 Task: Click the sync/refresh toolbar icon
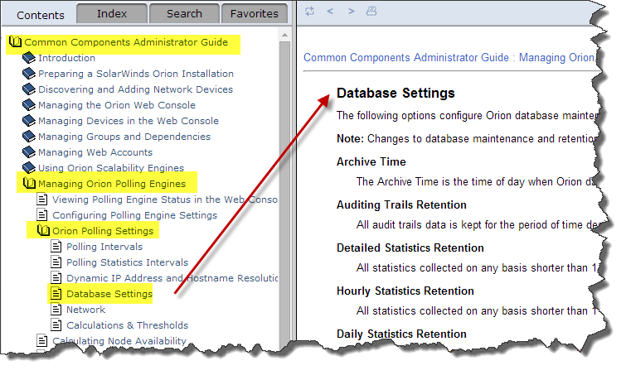(310, 11)
